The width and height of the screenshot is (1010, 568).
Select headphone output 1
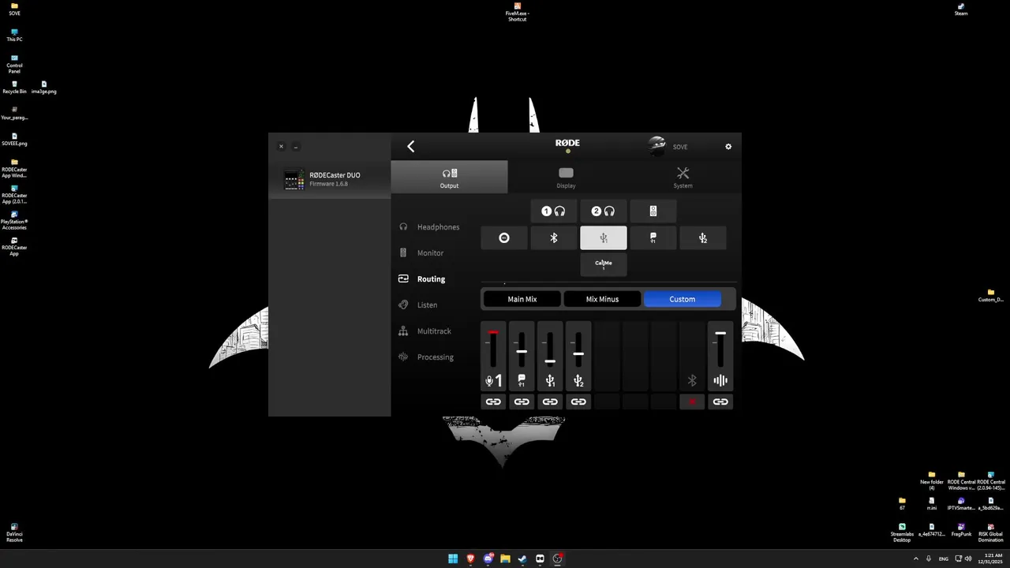pyautogui.click(x=553, y=211)
